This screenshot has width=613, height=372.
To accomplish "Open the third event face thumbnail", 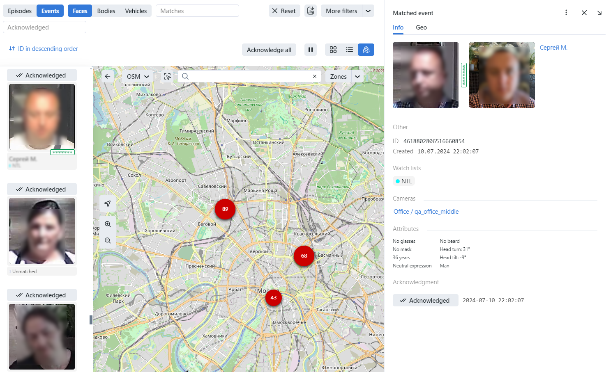I will tap(42, 337).
